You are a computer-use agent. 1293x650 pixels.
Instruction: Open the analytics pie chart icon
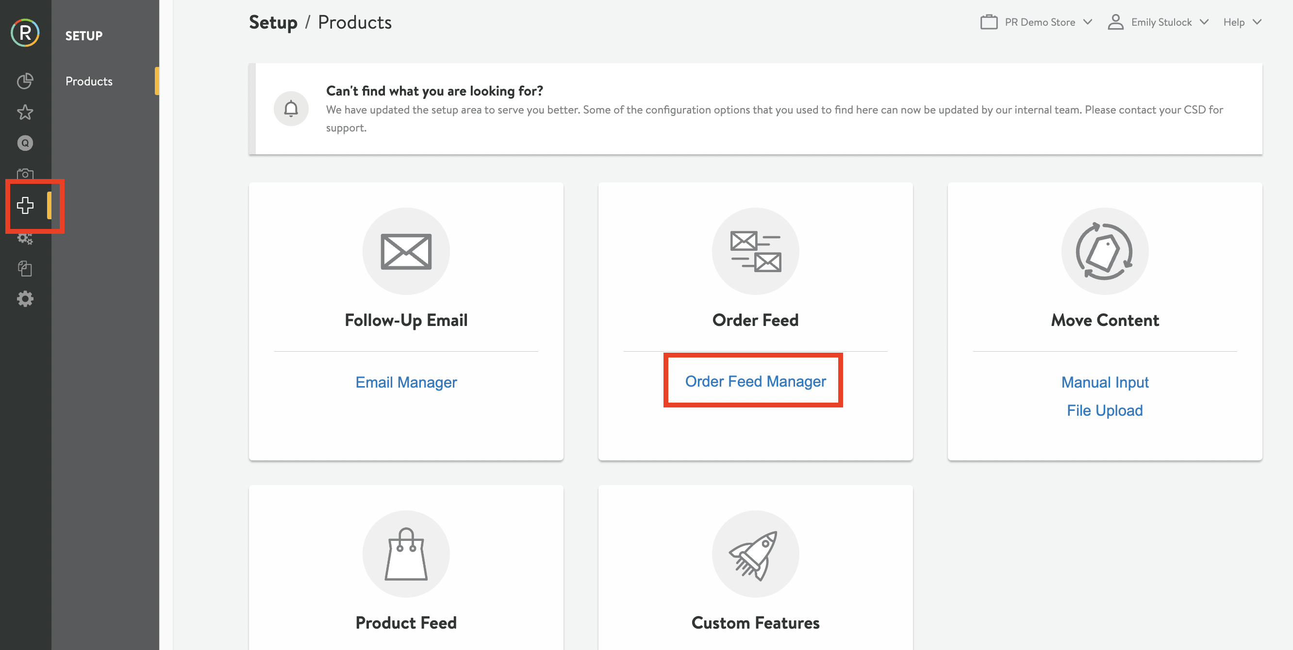click(x=25, y=81)
